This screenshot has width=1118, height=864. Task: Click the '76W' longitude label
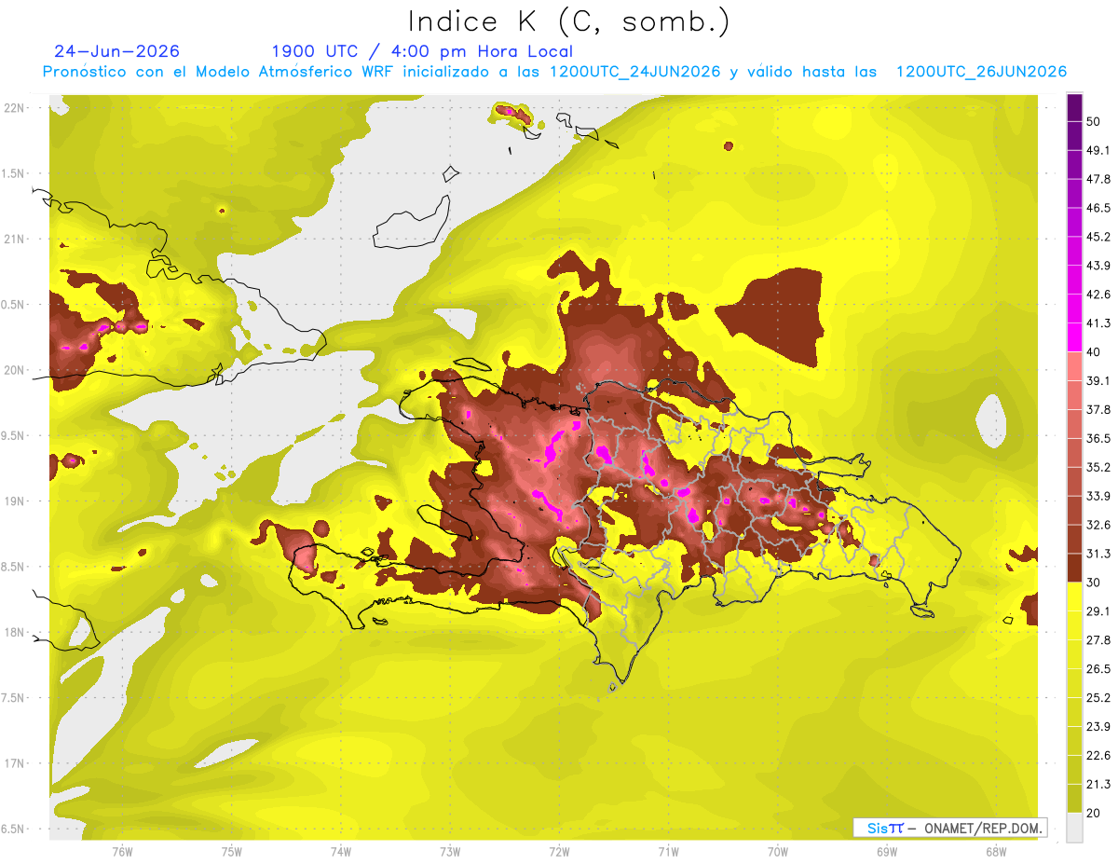122,852
